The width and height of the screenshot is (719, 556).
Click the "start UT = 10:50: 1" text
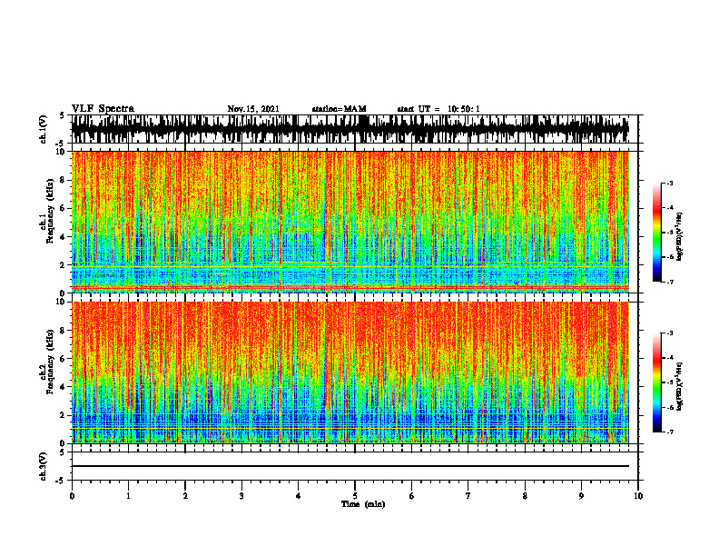[438, 109]
